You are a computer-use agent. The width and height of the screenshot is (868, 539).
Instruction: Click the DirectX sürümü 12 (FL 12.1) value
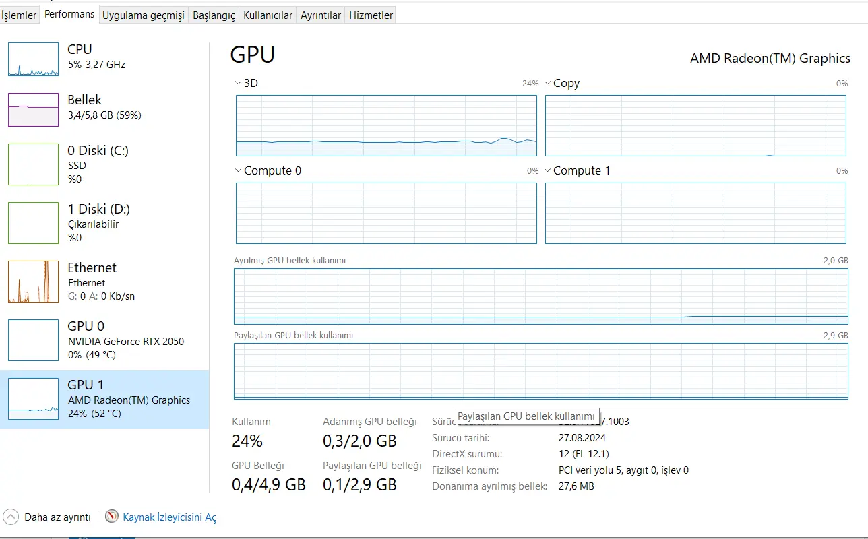[x=584, y=454]
